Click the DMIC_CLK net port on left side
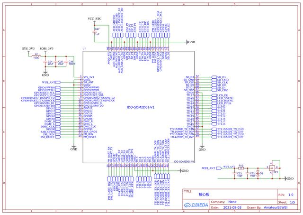Image resolution: width=303 pixels, height=215 pixels. pos(51,126)
